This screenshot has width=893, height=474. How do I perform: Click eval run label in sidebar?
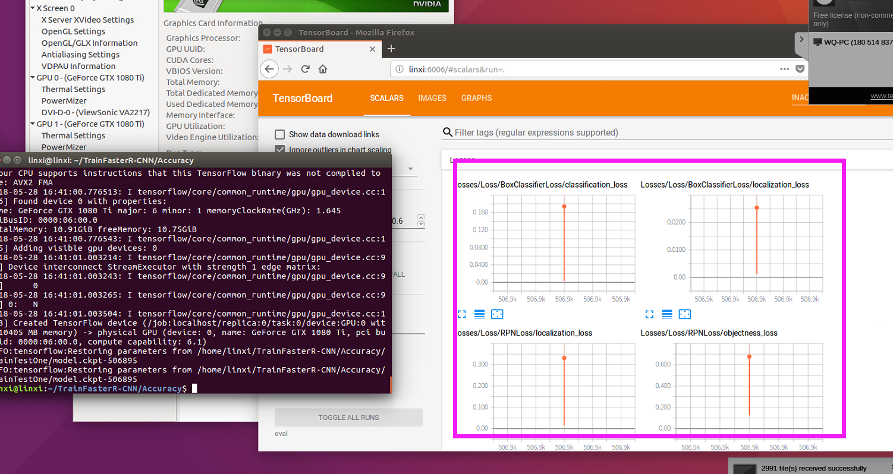(281, 434)
